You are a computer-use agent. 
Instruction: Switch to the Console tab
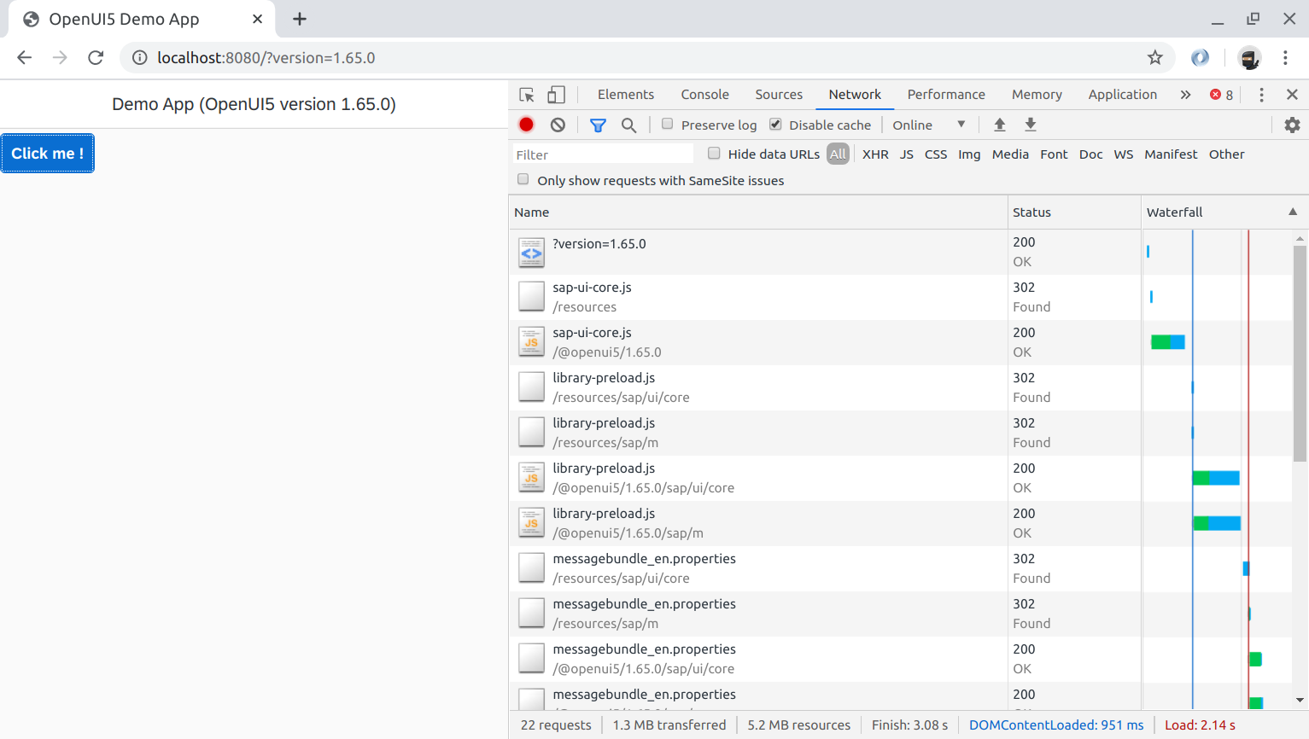point(705,95)
